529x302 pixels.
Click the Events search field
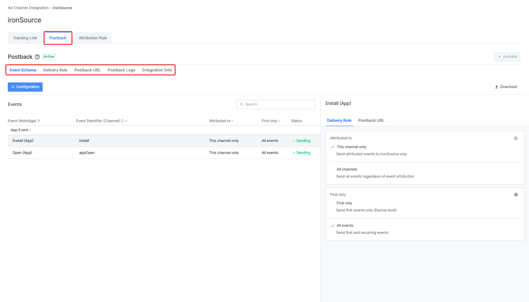(x=276, y=104)
